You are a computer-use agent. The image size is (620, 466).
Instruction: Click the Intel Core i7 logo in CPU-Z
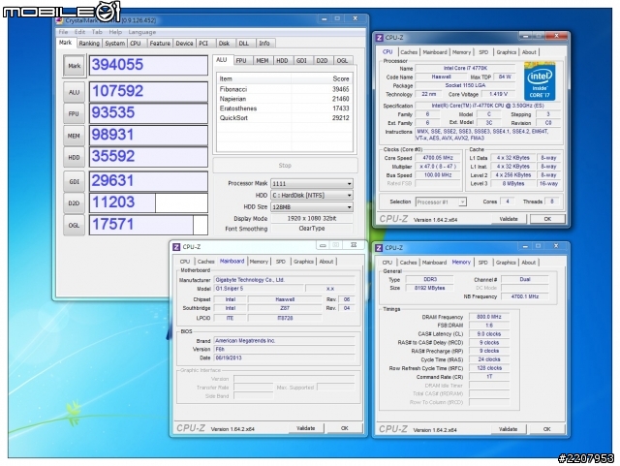pyautogui.click(x=540, y=81)
